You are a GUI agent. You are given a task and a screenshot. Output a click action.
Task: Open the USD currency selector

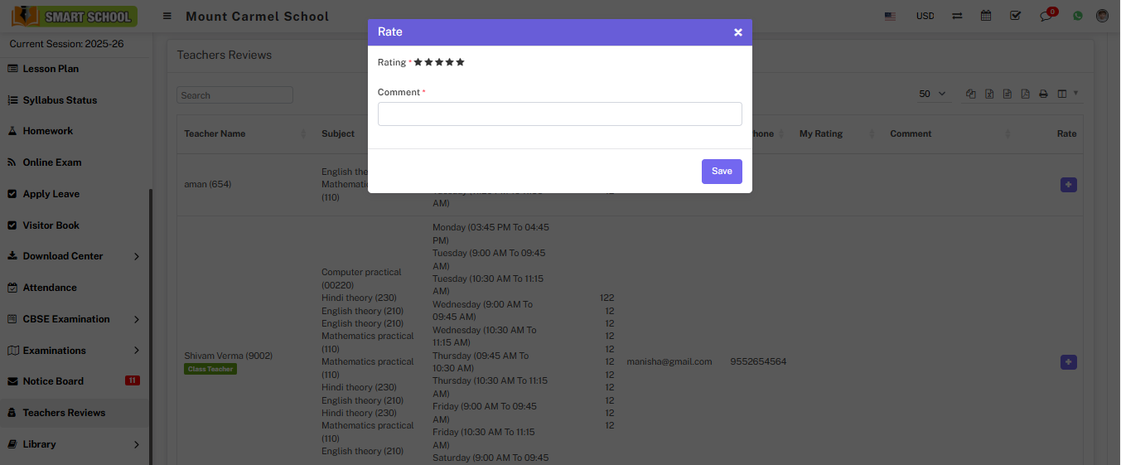[925, 17]
